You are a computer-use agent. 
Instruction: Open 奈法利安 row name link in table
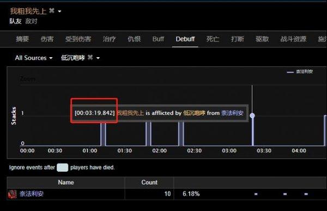click(x=32, y=194)
